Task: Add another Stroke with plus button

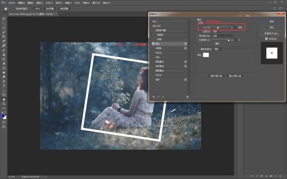Action: point(186,44)
